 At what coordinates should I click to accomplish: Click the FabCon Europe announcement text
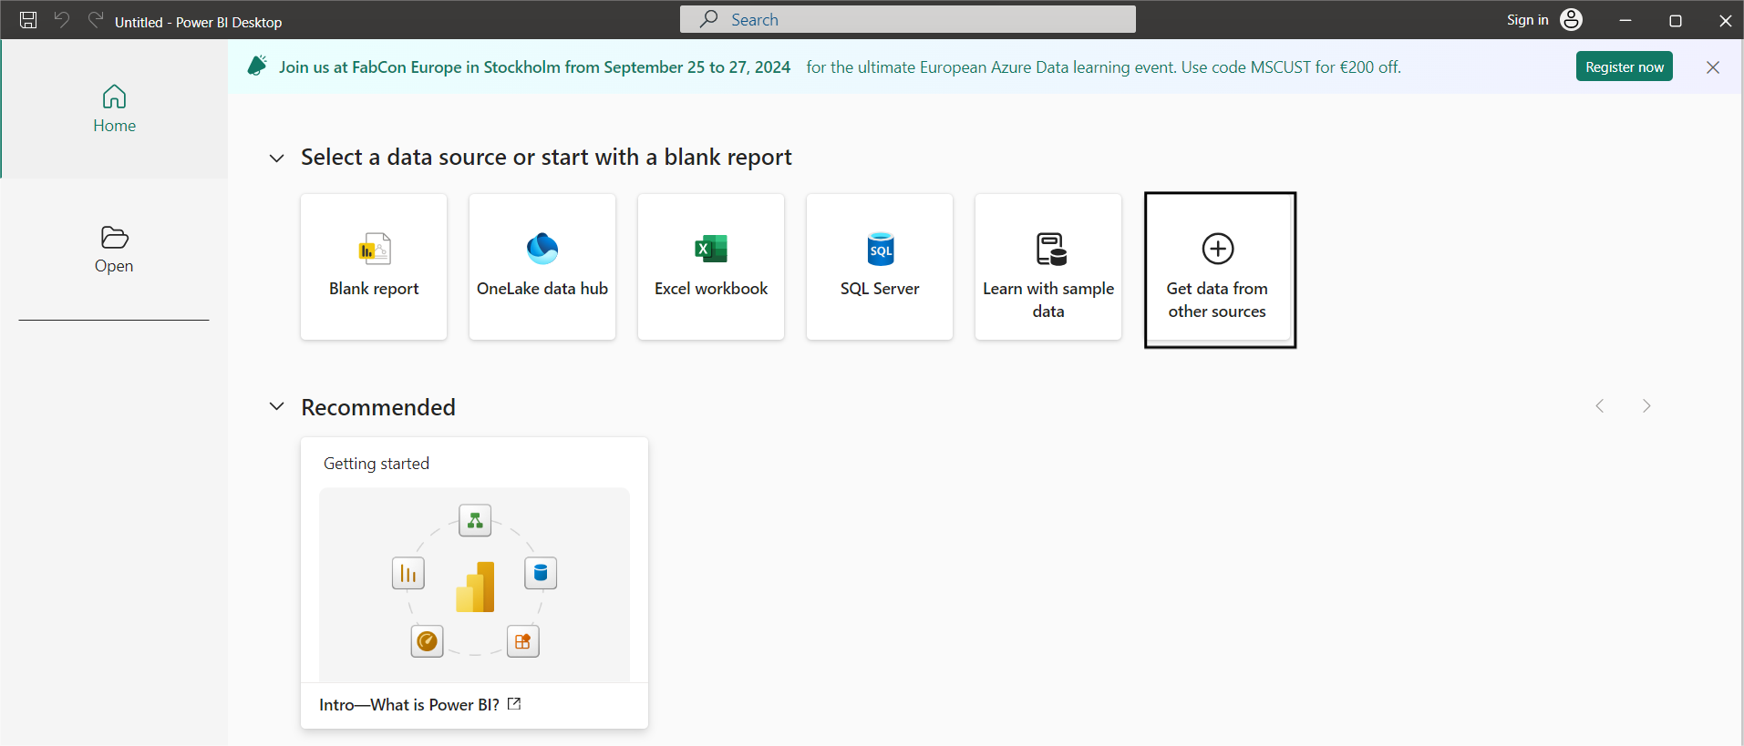(x=534, y=66)
